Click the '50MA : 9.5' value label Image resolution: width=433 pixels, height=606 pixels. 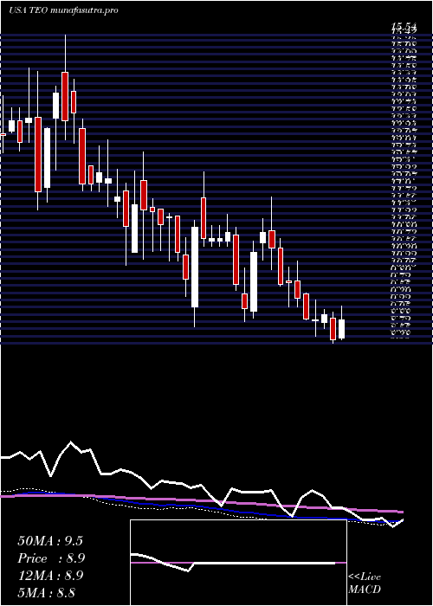pyautogui.click(x=50, y=541)
